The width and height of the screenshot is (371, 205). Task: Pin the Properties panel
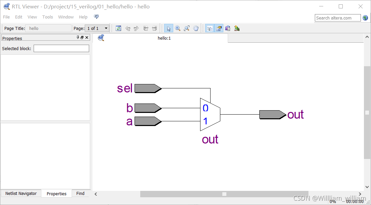click(78, 37)
